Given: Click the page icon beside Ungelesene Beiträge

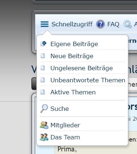Looking at the screenshot, I should (43, 68).
